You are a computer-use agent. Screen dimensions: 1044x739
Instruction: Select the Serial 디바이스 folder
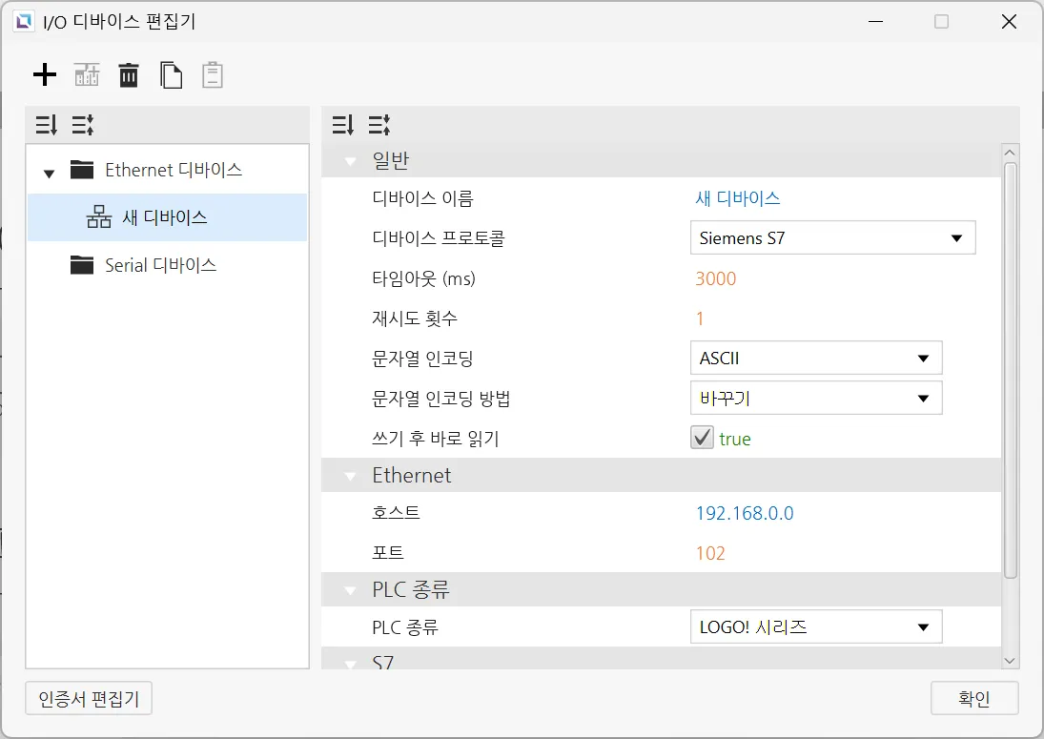point(160,265)
